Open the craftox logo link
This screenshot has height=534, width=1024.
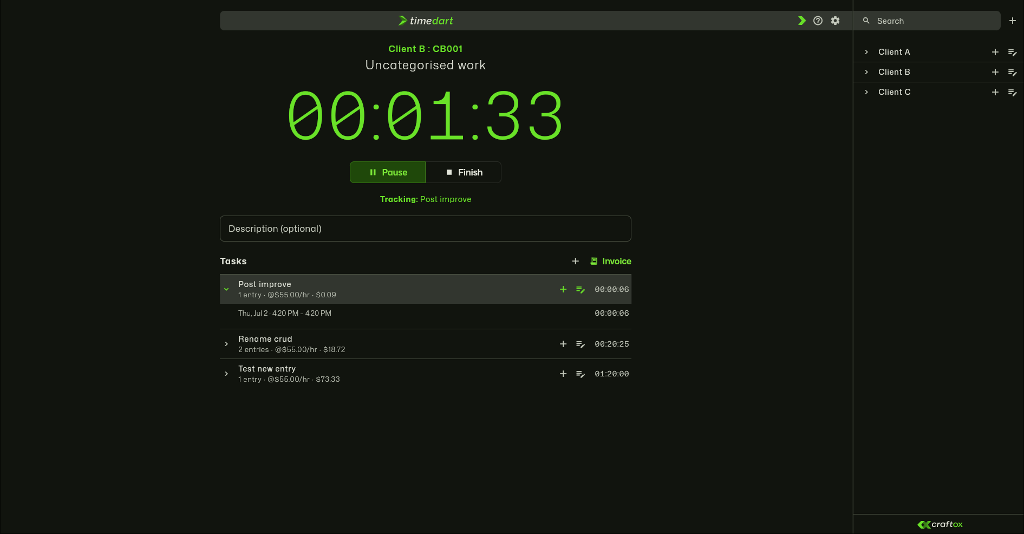tap(940, 524)
